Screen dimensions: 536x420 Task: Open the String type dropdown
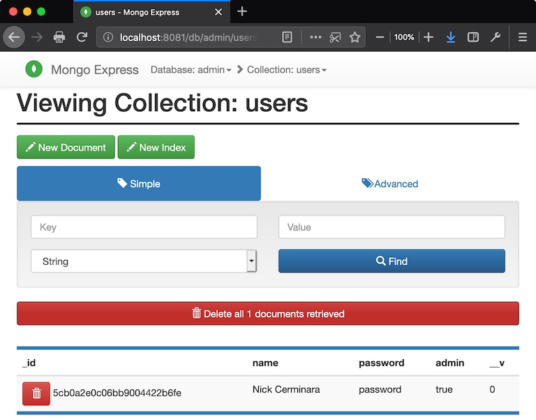pos(144,261)
